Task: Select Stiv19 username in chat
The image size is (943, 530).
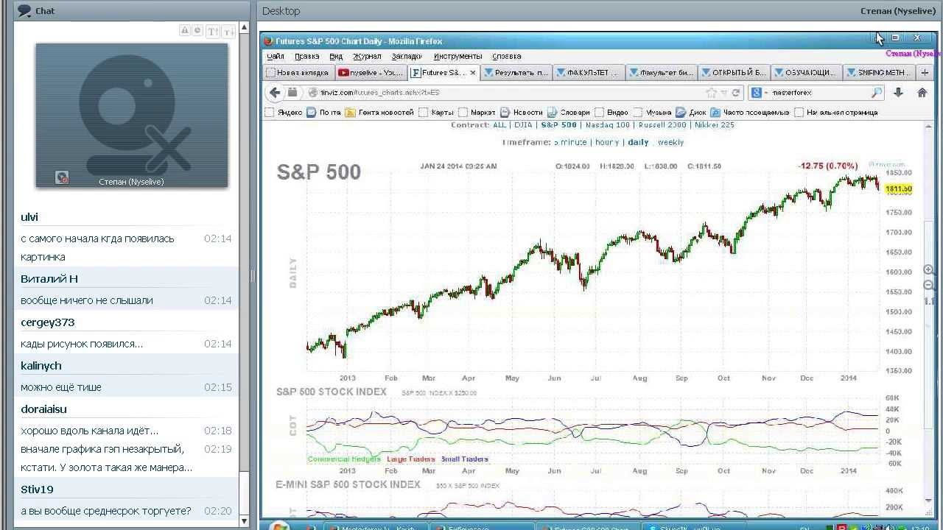Action: [x=37, y=490]
